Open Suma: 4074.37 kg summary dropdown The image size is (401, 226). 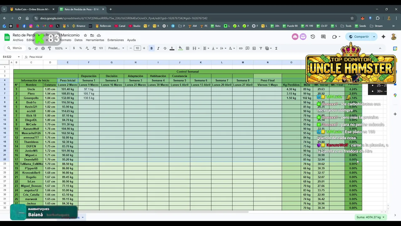click(370, 217)
